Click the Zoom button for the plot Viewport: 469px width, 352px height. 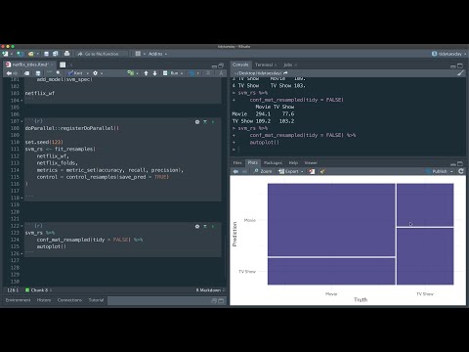(x=263, y=171)
